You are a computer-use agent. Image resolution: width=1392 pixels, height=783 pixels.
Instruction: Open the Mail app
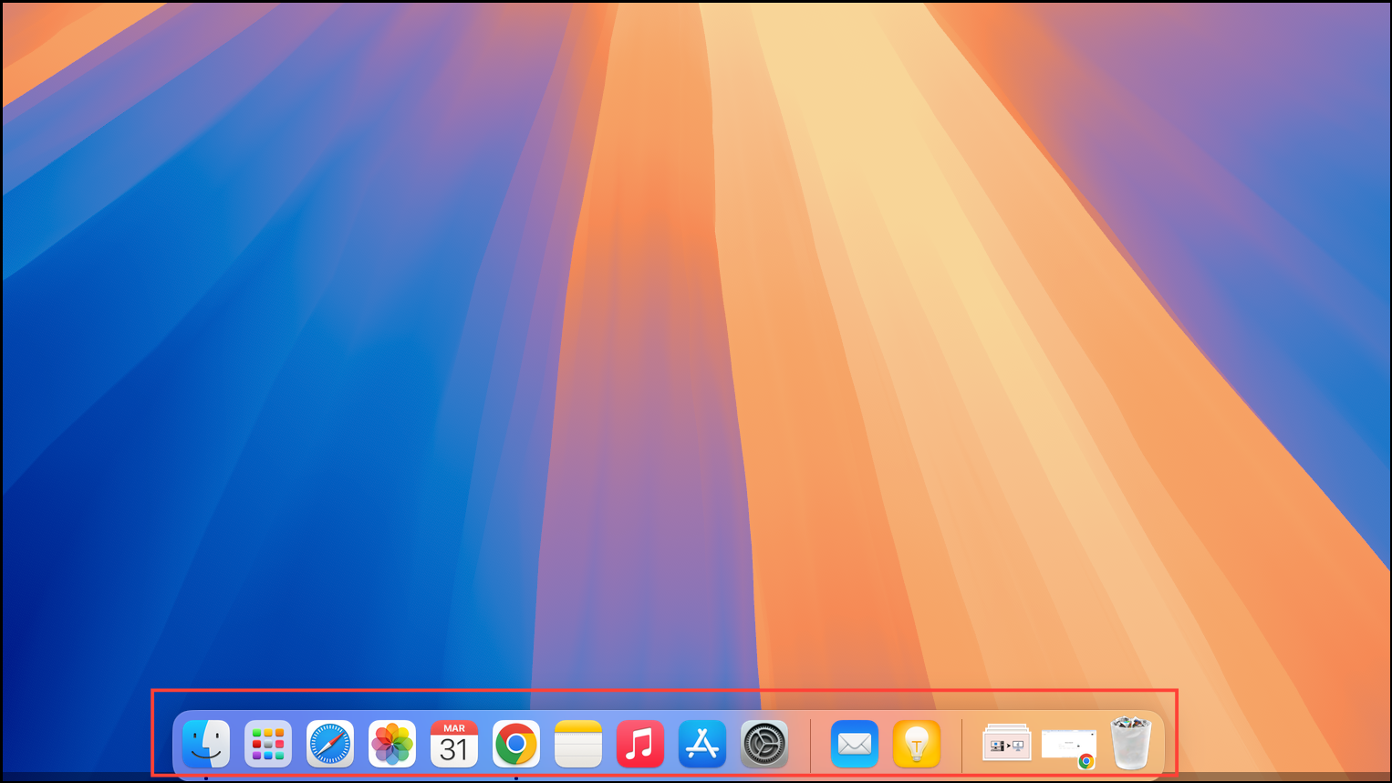click(855, 744)
